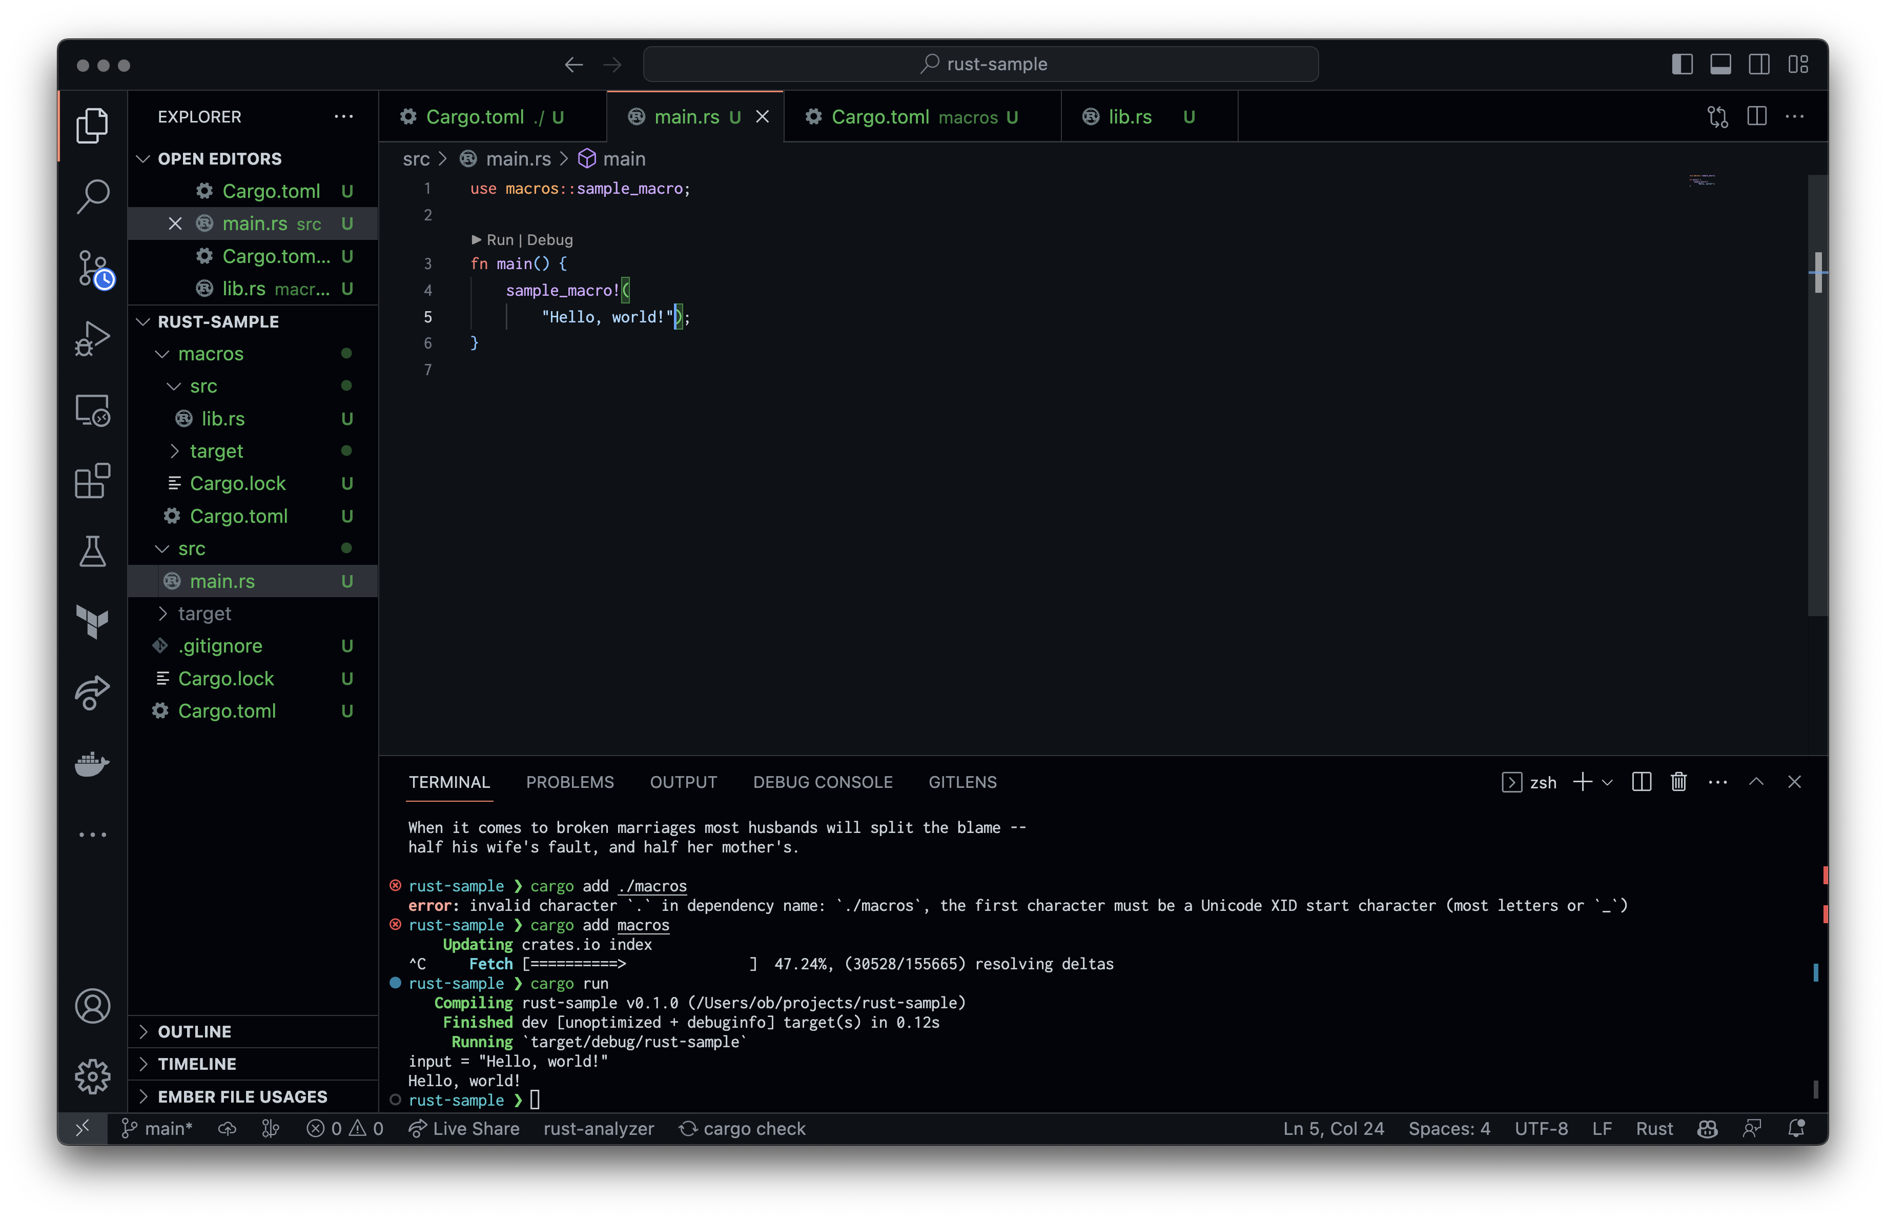
Task: Click the split editor right icon
Action: tap(1756, 116)
